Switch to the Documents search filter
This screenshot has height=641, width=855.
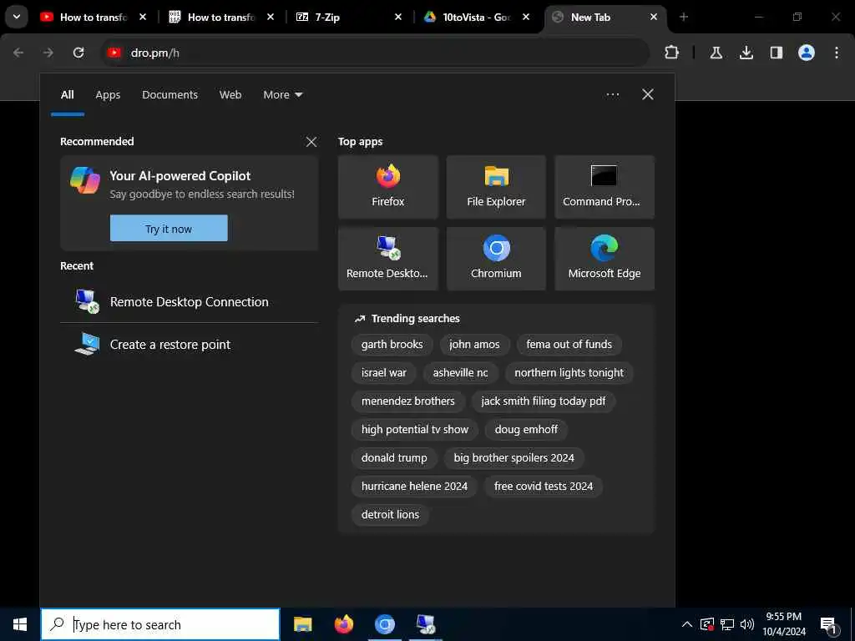click(x=170, y=95)
